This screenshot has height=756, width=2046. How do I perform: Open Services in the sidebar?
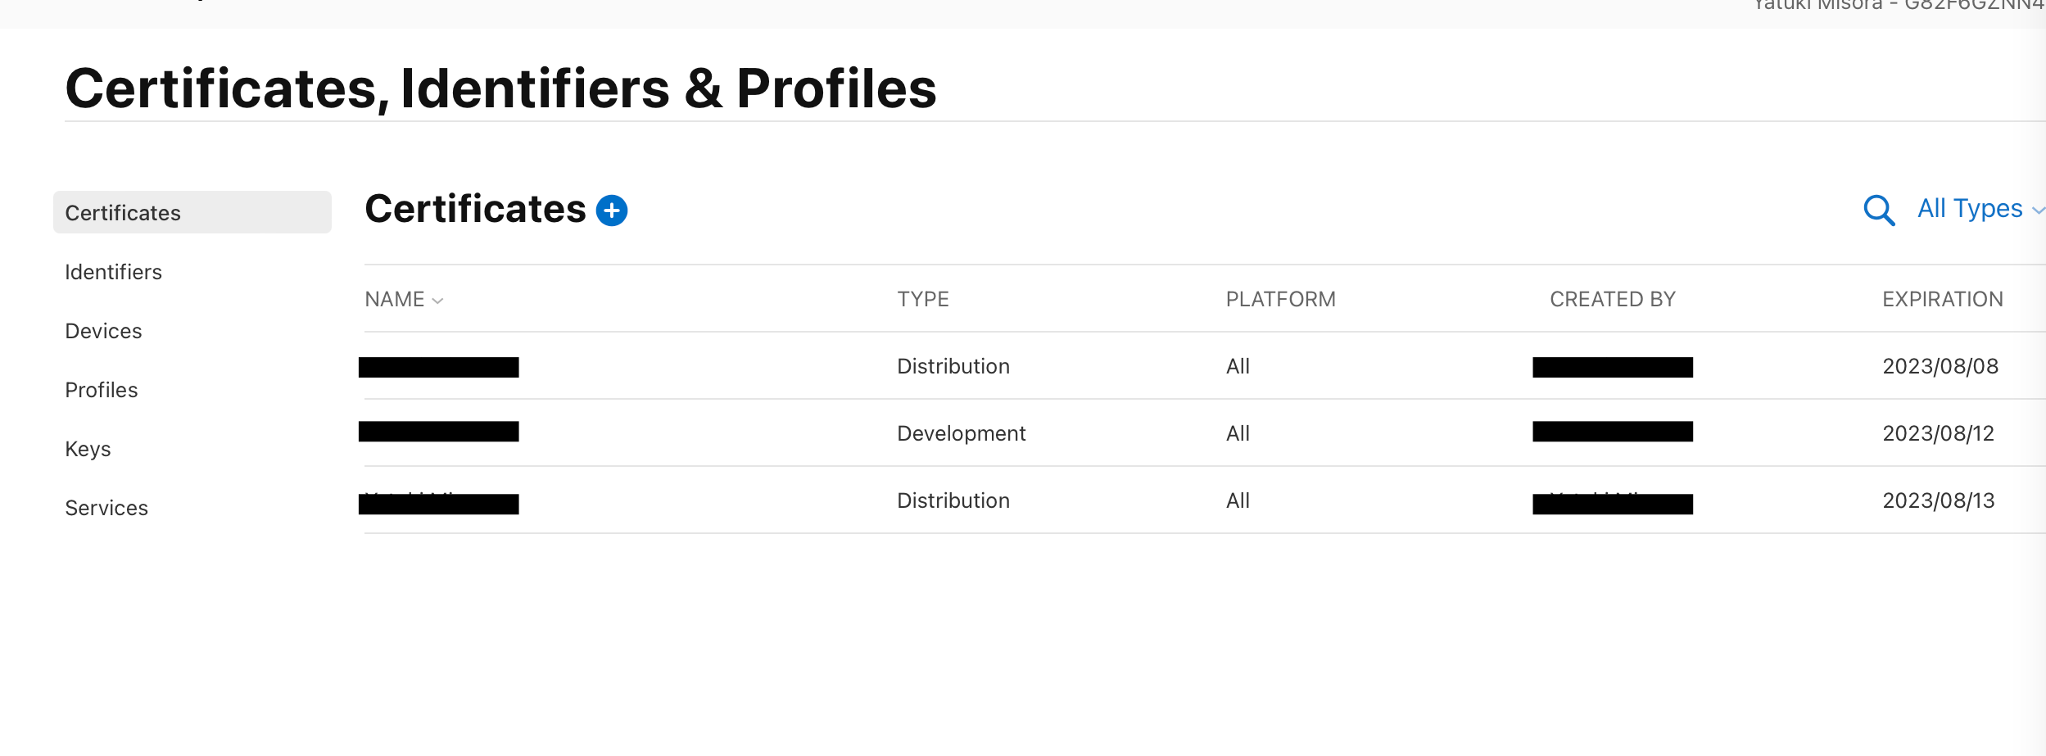pos(107,508)
